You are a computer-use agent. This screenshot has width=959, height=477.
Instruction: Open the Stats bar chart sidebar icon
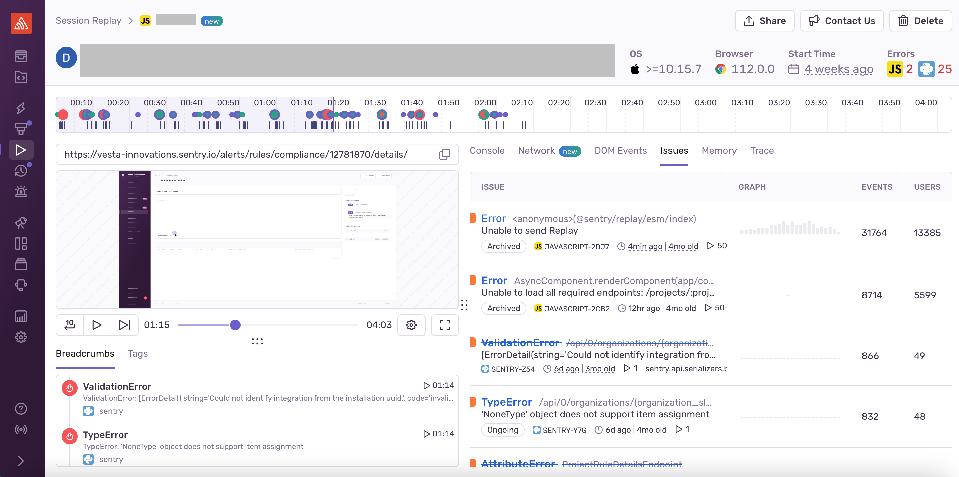pyautogui.click(x=21, y=316)
